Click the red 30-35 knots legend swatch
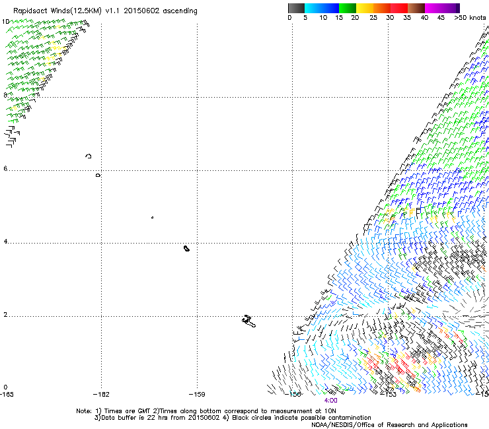 399,8
